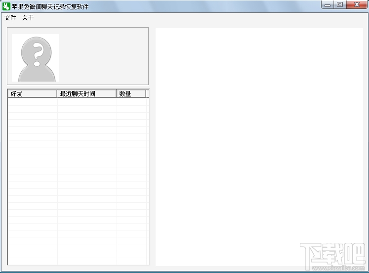This screenshot has width=369, height=273.
Task: Sort by the 好友 column header
Action: pos(33,94)
